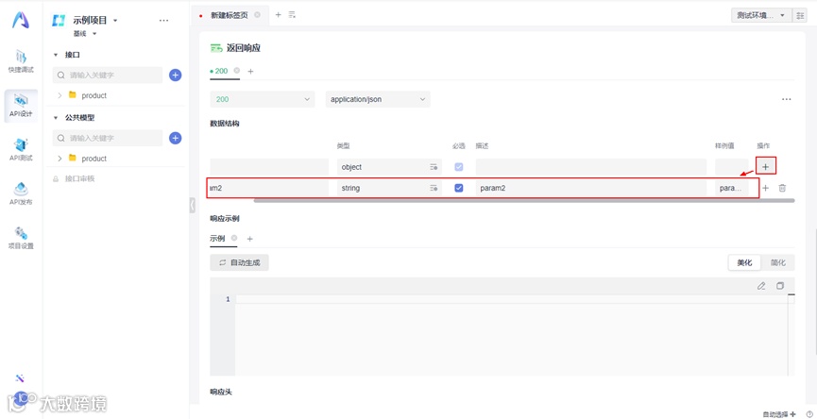Switch the example view to 美化
817x419 pixels.
click(x=744, y=263)
